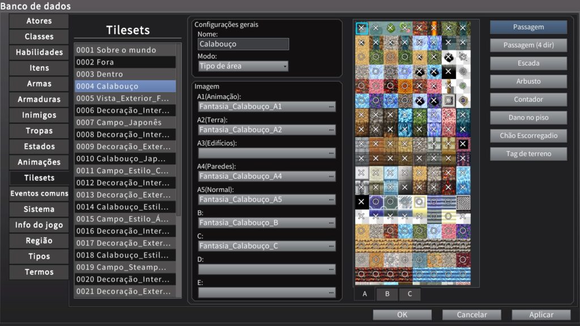Select tileset 0015 Campo_Estilo_Á...
Image resolution: width=580 pixels, height=326 pixels.
click(125, 219)
